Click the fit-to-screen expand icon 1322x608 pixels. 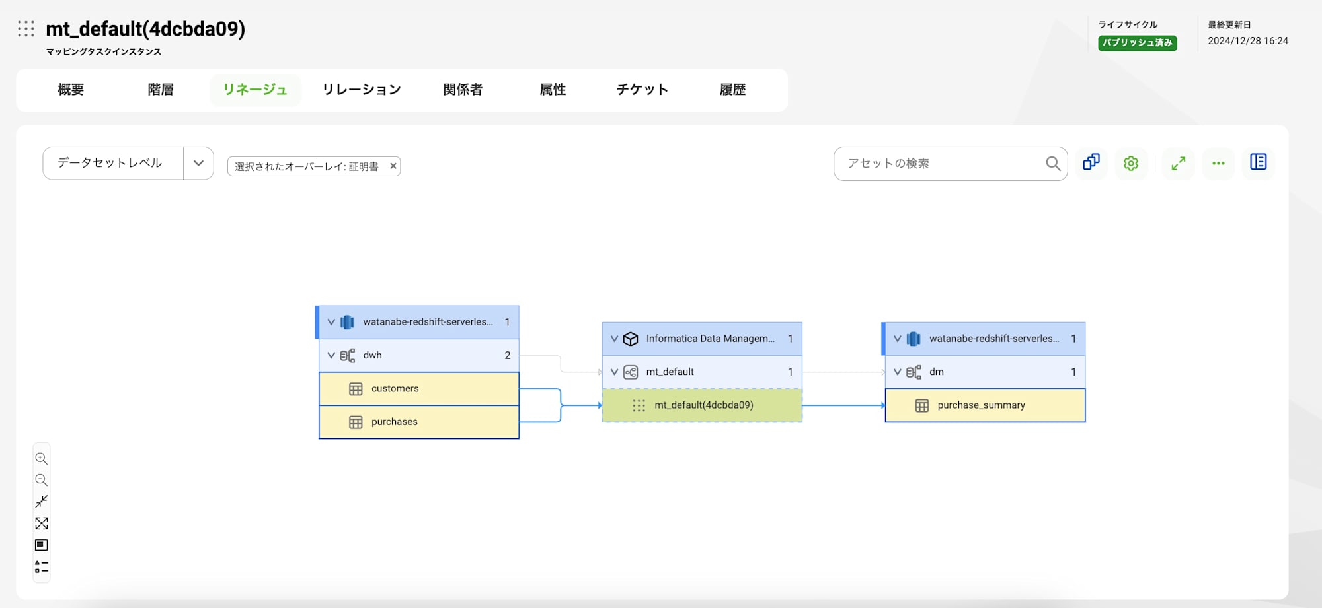coord(41,524)
